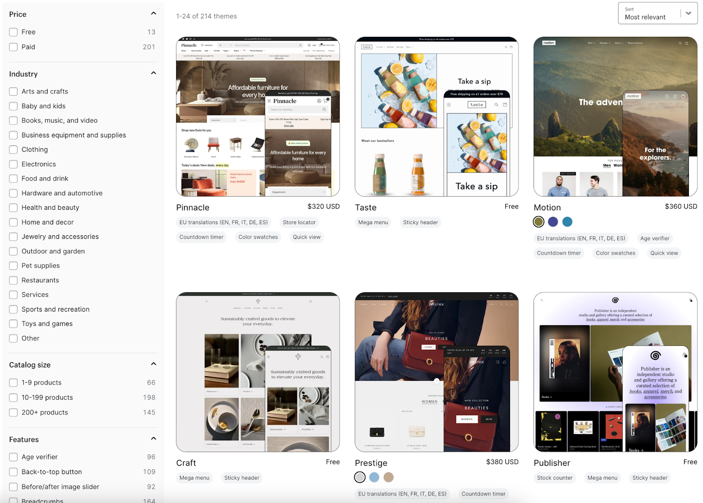Click Countdown timer tag under Prestige
Viewport: 703px width, 503px height.
483,494
